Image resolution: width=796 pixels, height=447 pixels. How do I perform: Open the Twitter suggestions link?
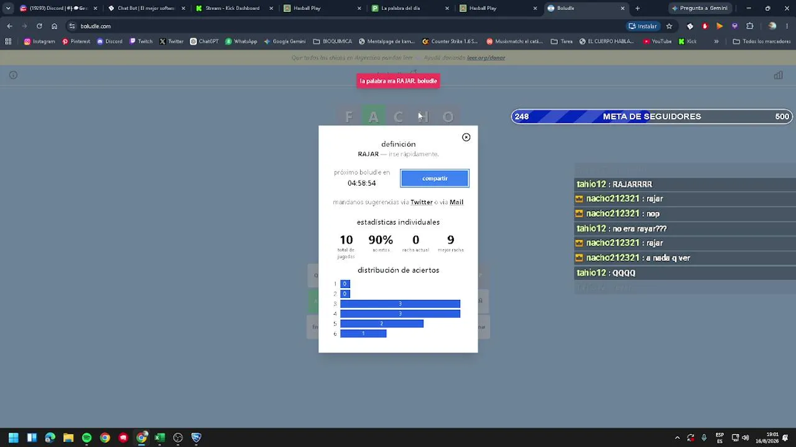pyautogui.click(x=421, y=202)
